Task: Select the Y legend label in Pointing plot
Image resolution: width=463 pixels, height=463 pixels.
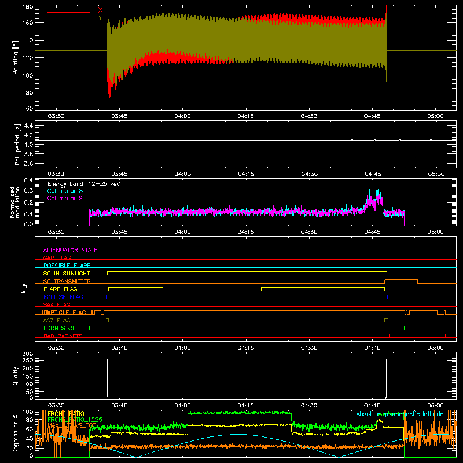Action: (x=100, y=18)
